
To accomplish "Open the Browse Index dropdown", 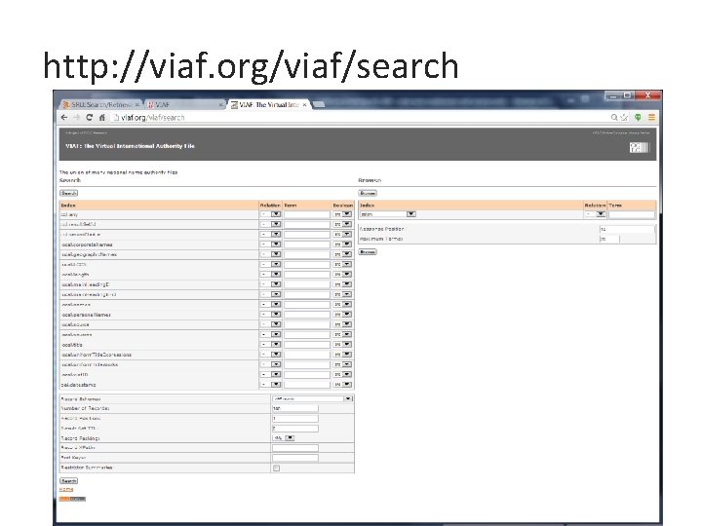I will tap(388, 214).
